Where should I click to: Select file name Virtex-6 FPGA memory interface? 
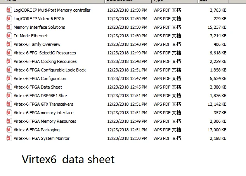click(x=43, y=113)
